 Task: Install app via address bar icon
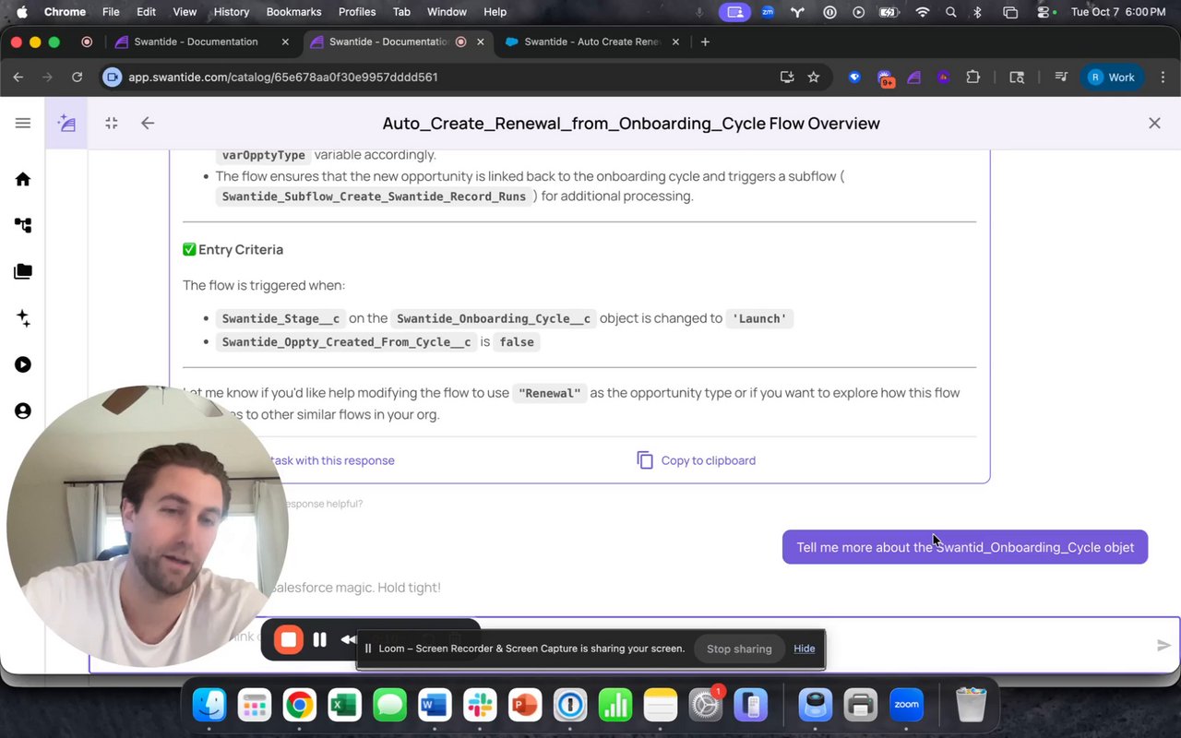coord(787,77)
